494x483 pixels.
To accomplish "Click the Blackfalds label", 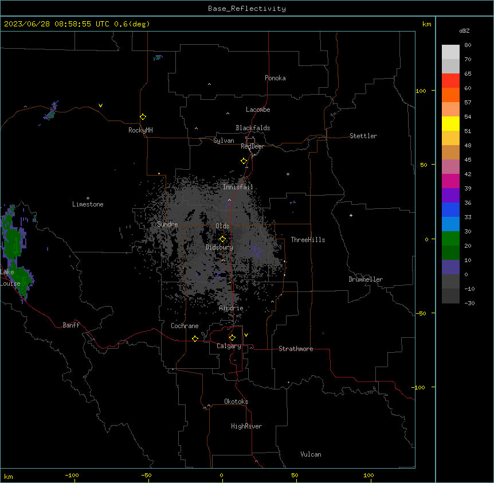I will (253, 128).
